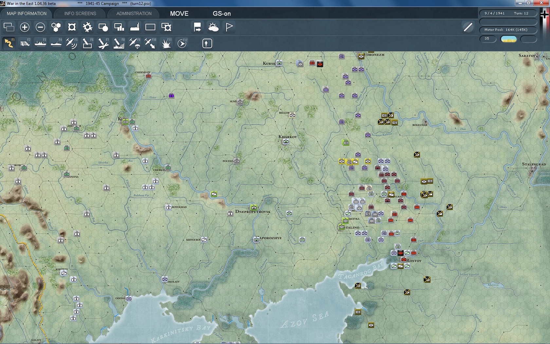550x344 pixels.
Task: Click the outlined pennant flag icon
Action: pos(229,27)
